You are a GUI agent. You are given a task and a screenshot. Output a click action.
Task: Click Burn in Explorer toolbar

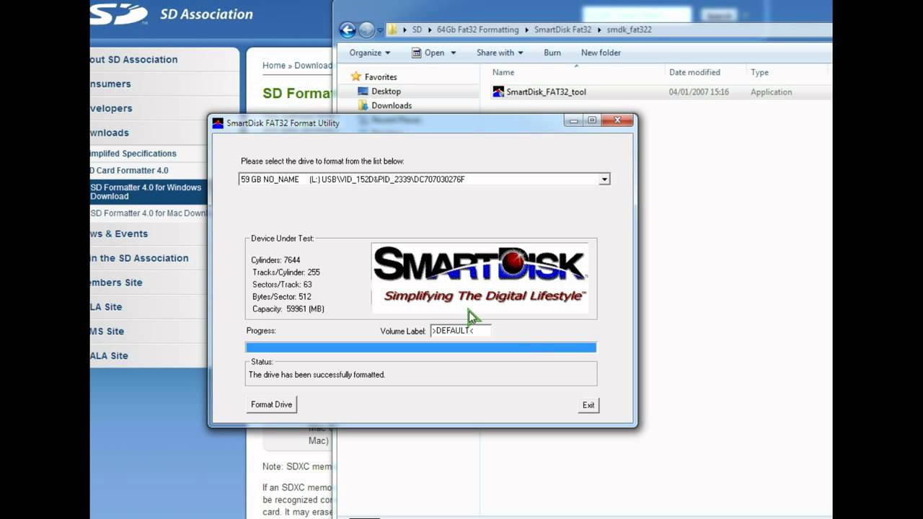pyautogui.click(x=552, y=53)
